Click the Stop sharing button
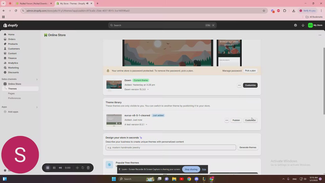This screenshot has width=325, height=183. (x=191, y=169)
